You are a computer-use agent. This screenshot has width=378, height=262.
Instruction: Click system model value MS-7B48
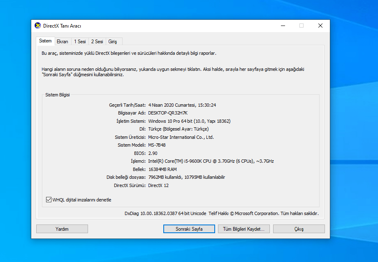(157, 145)
